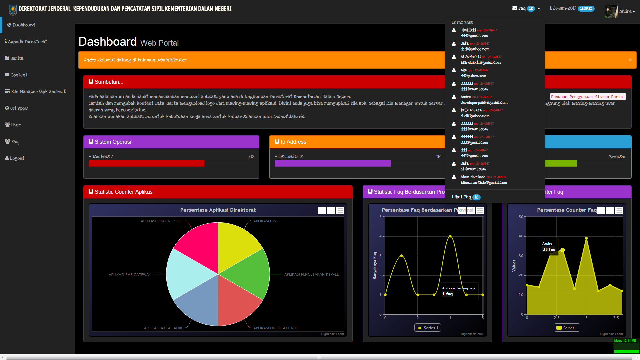Open the User sidebar section
Viewport: 640px width, 360px height.
click(15, 125)
